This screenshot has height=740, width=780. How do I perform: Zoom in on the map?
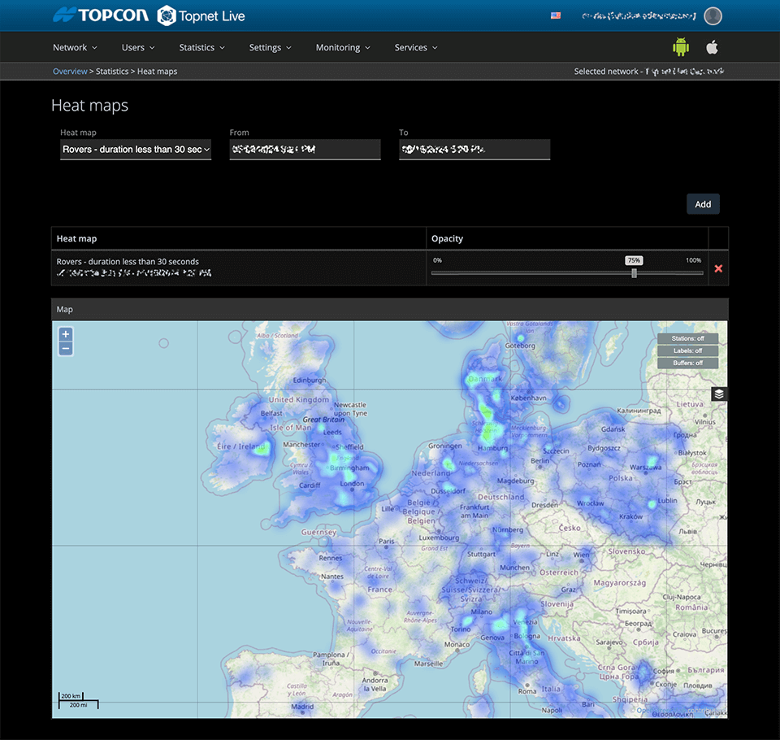(66, 334)
